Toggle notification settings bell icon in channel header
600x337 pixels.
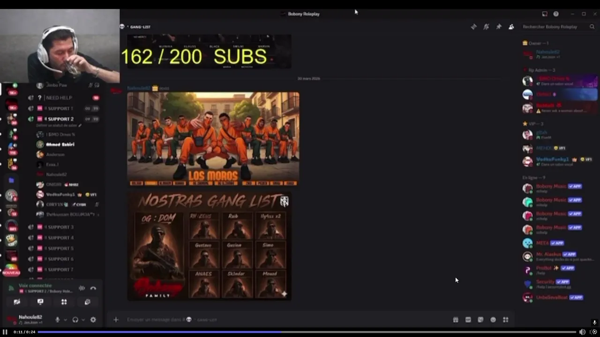486,27
